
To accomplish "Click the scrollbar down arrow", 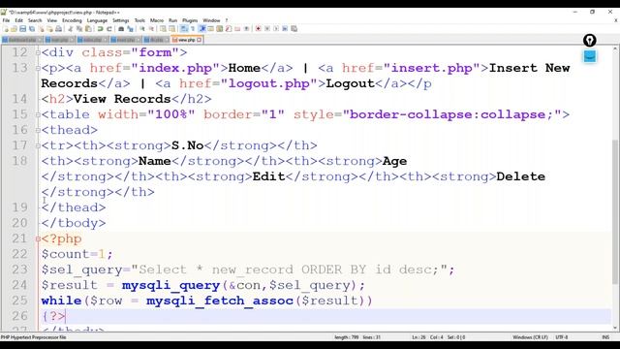I will click(x=615, y=328).
